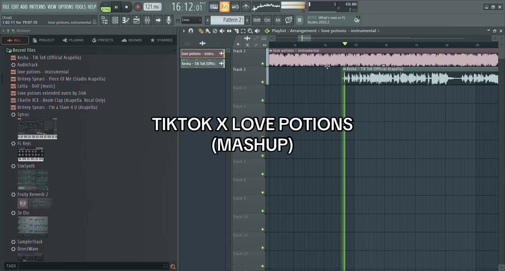Viewport: 505px width, 271px height.
Task: Mute Track 2 with its green LED
Action: 262,82
